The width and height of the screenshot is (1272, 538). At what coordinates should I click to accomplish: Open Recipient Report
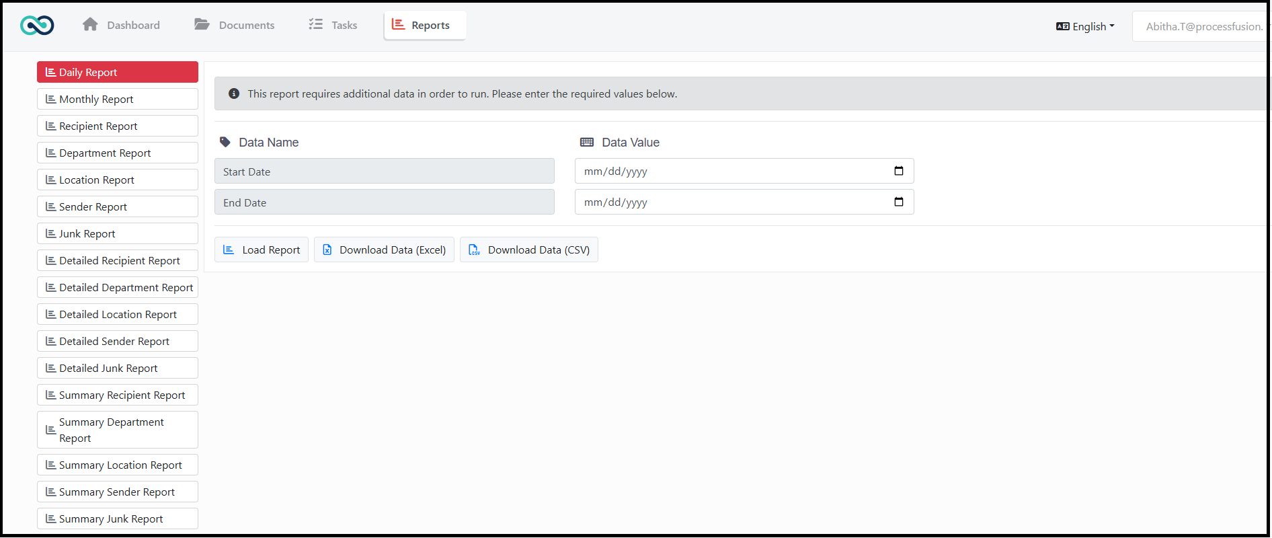point(118,126)
